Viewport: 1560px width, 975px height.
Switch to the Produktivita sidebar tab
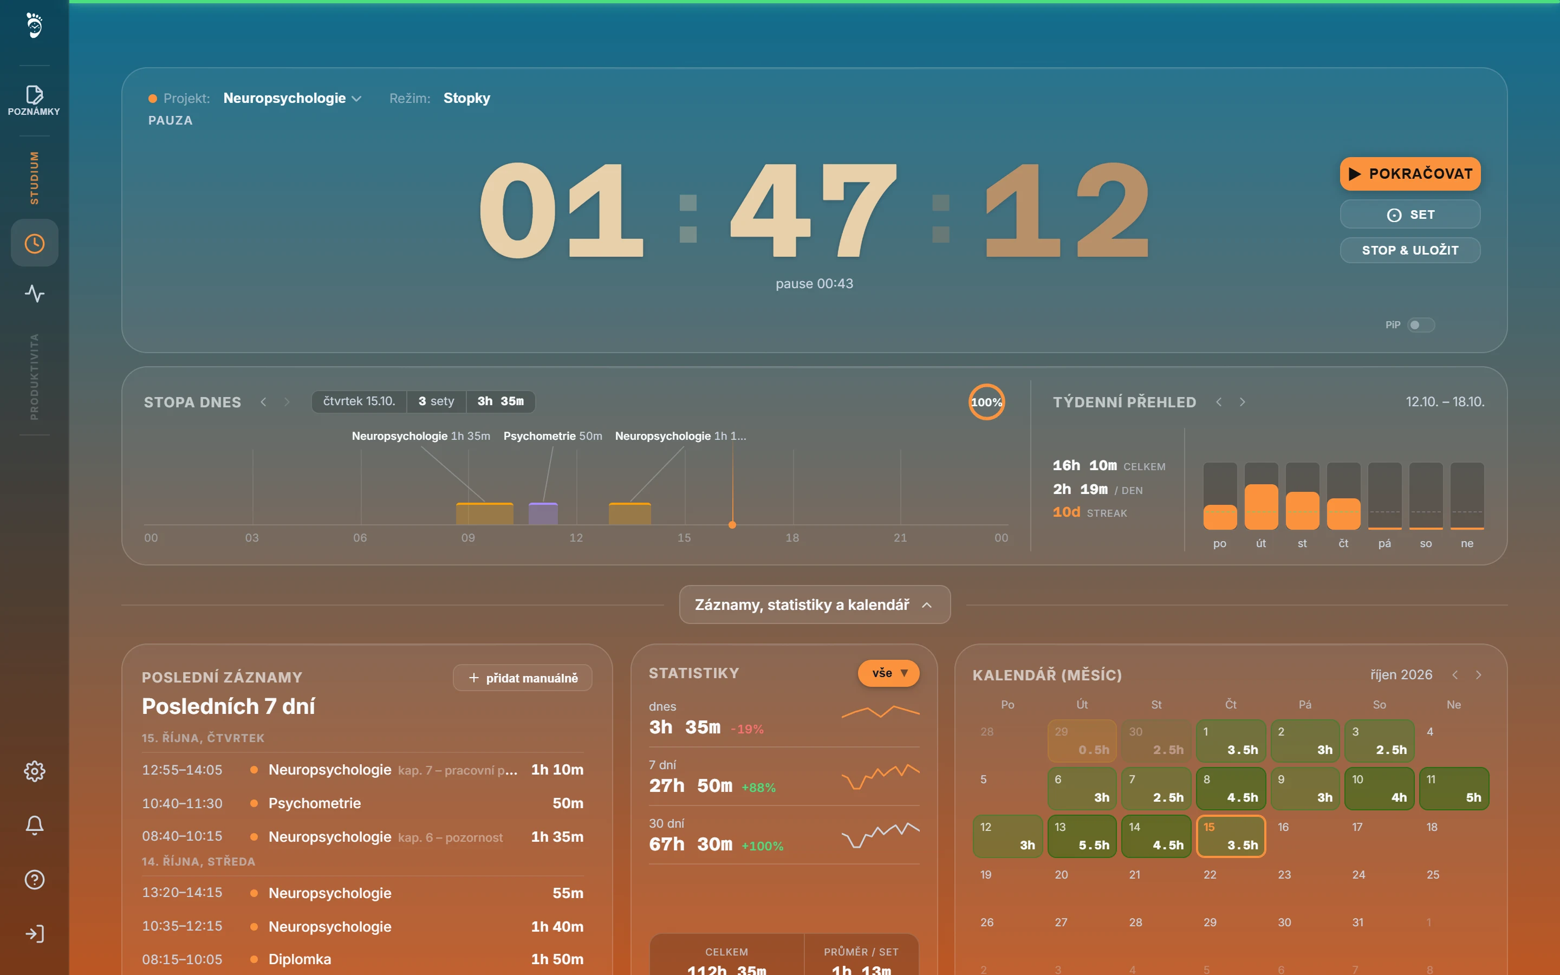click(x=34, y=376)
